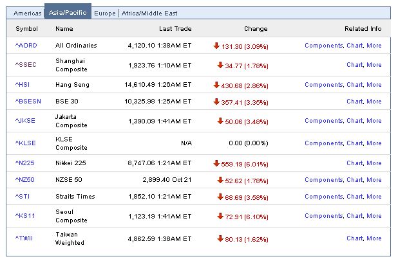This screenshot has width=398, height=259.
Task: Click More for BSE 30
Action: (x=374, y=101)
